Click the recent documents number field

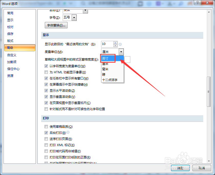click(107, 44)
